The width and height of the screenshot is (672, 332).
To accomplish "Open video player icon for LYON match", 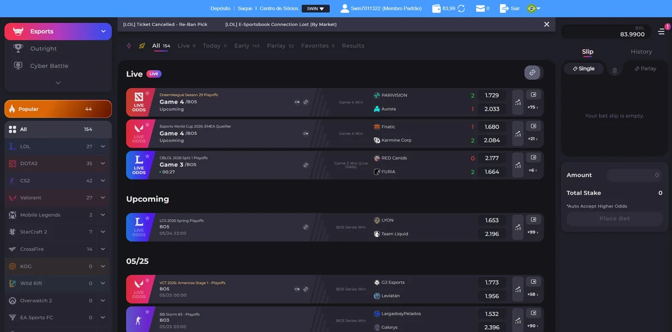I will [534, 220].
